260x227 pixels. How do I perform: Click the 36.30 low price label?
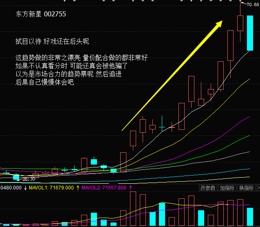point(28,179)
